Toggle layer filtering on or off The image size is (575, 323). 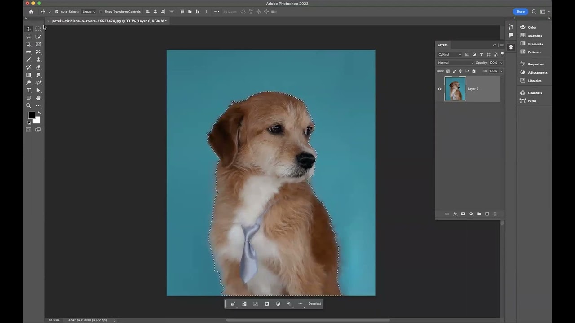coord(502,54)
